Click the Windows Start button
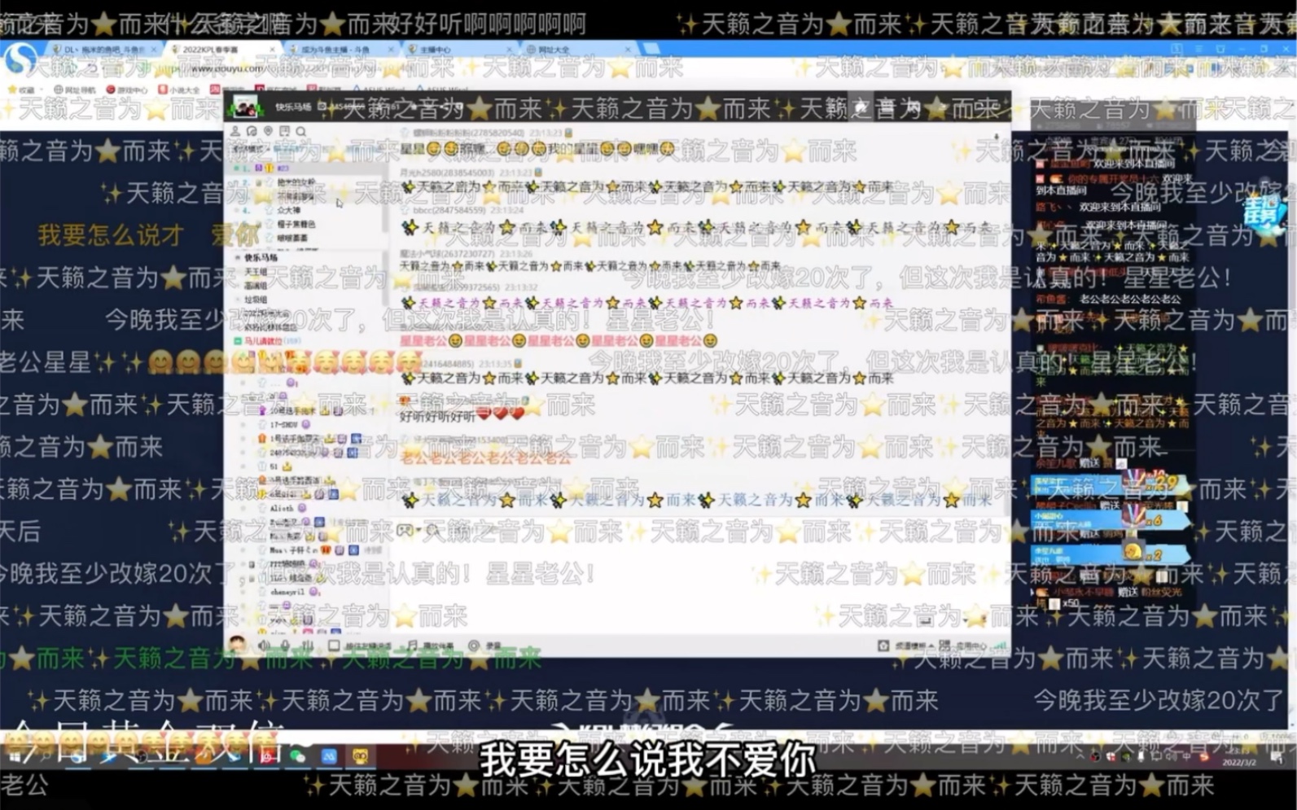1297x810 pixels. point(15,756)
